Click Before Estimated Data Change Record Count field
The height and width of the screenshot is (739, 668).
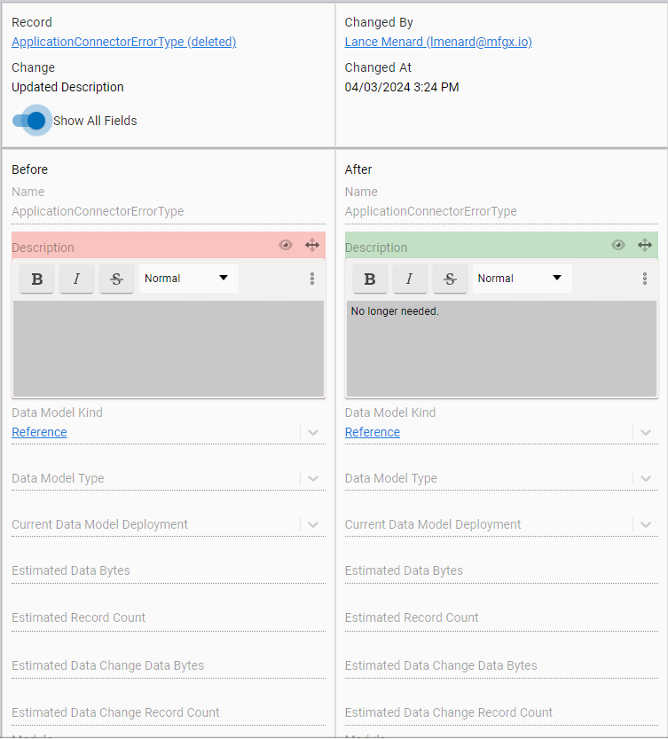(169, 712)
